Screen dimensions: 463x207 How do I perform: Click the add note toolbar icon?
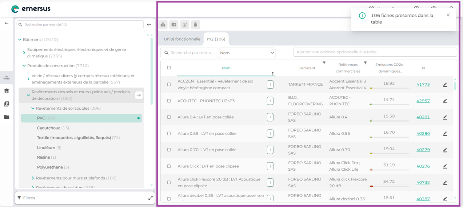184,25
